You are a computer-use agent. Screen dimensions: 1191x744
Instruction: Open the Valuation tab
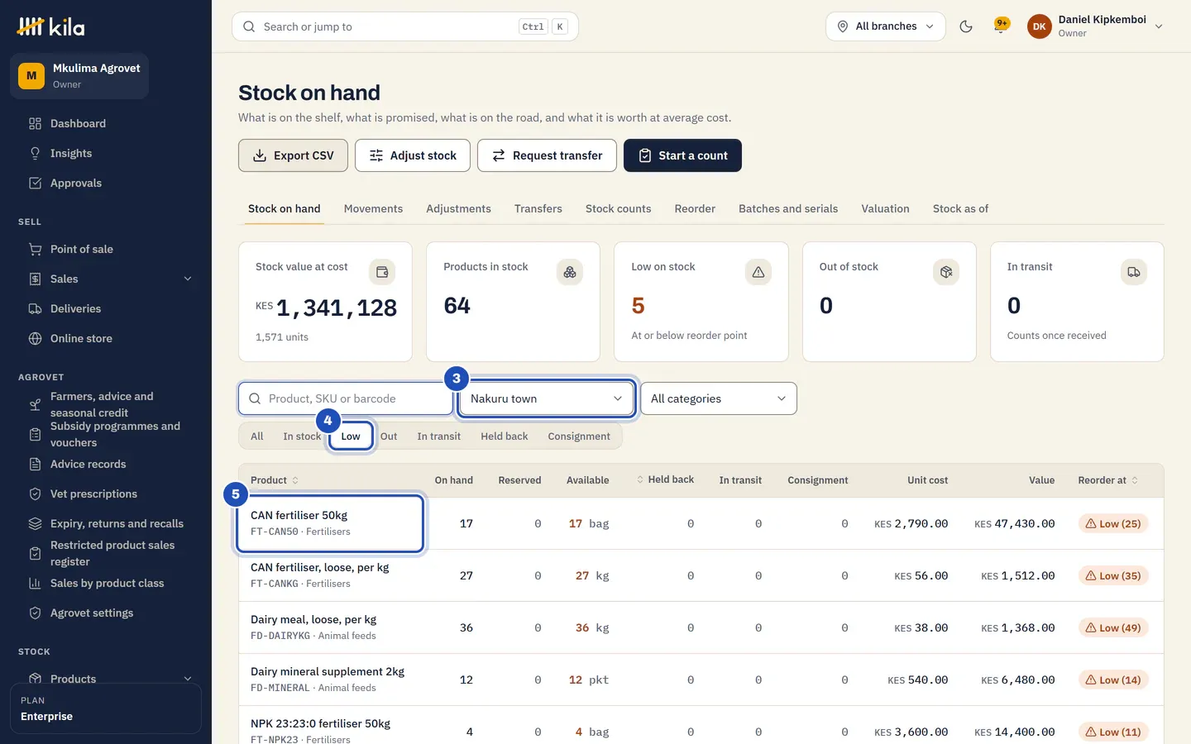coord(885,209)
